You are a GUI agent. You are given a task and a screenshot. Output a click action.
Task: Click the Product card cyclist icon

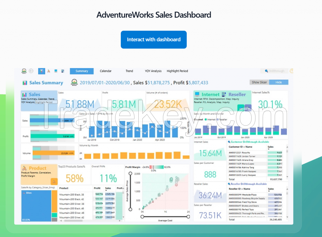pos(25,168)
